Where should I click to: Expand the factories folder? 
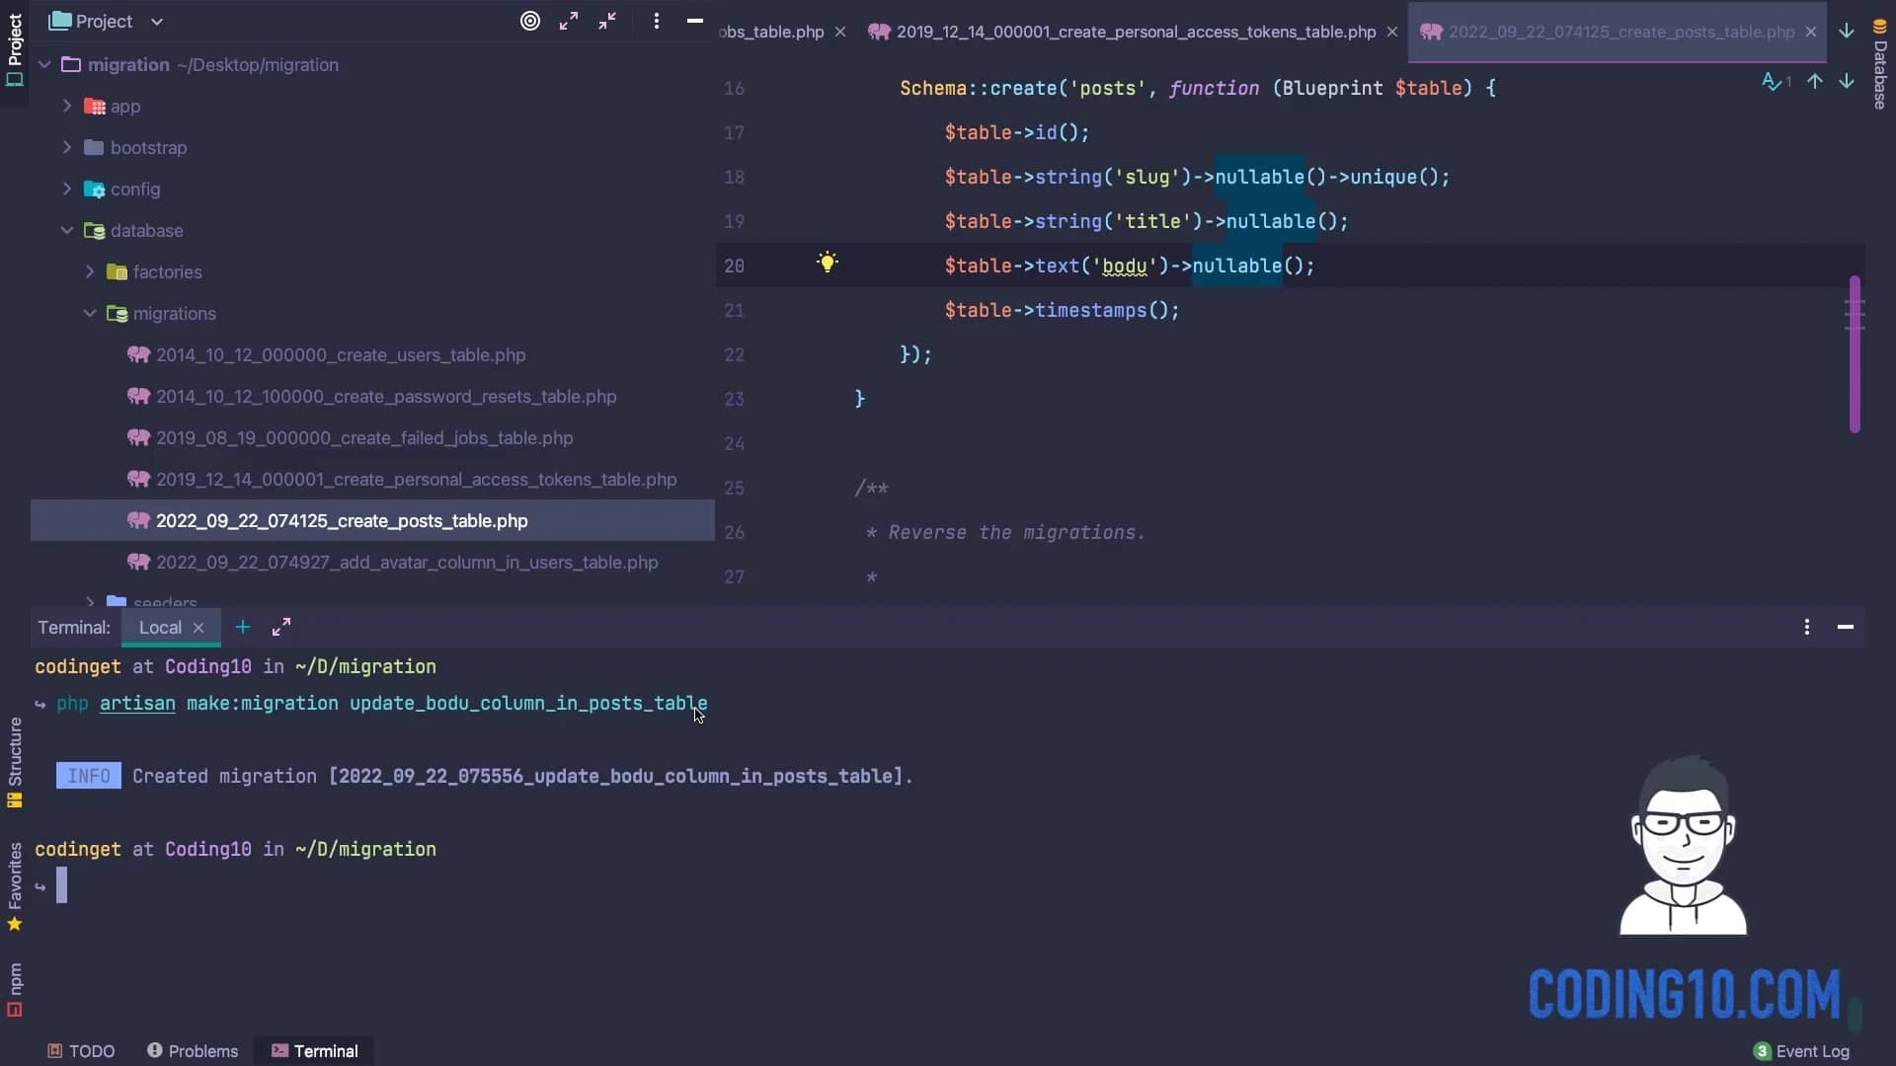coord(90,271)
